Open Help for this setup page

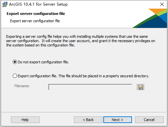coord(25,120)
